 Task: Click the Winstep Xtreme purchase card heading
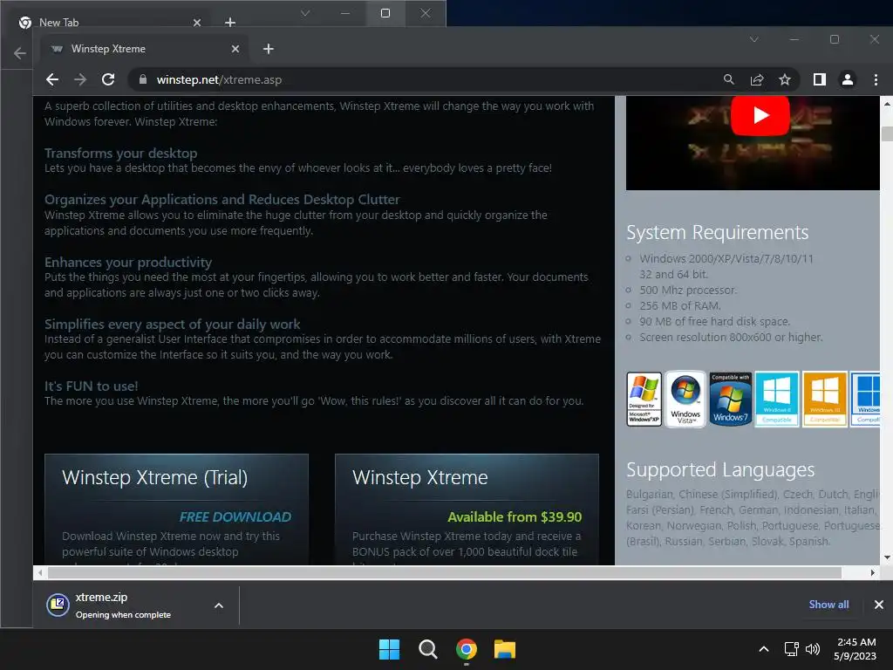419,477
